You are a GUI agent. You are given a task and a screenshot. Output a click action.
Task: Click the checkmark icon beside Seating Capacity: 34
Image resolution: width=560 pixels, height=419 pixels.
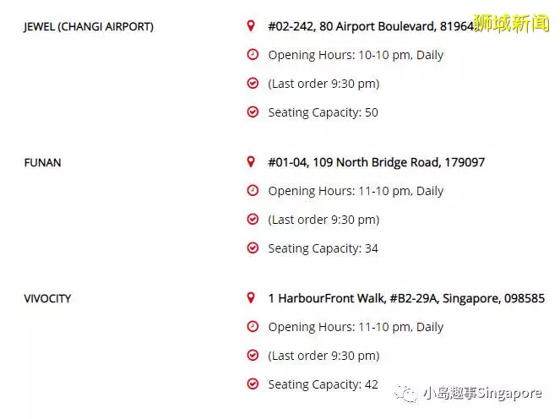tap(253, 248)
